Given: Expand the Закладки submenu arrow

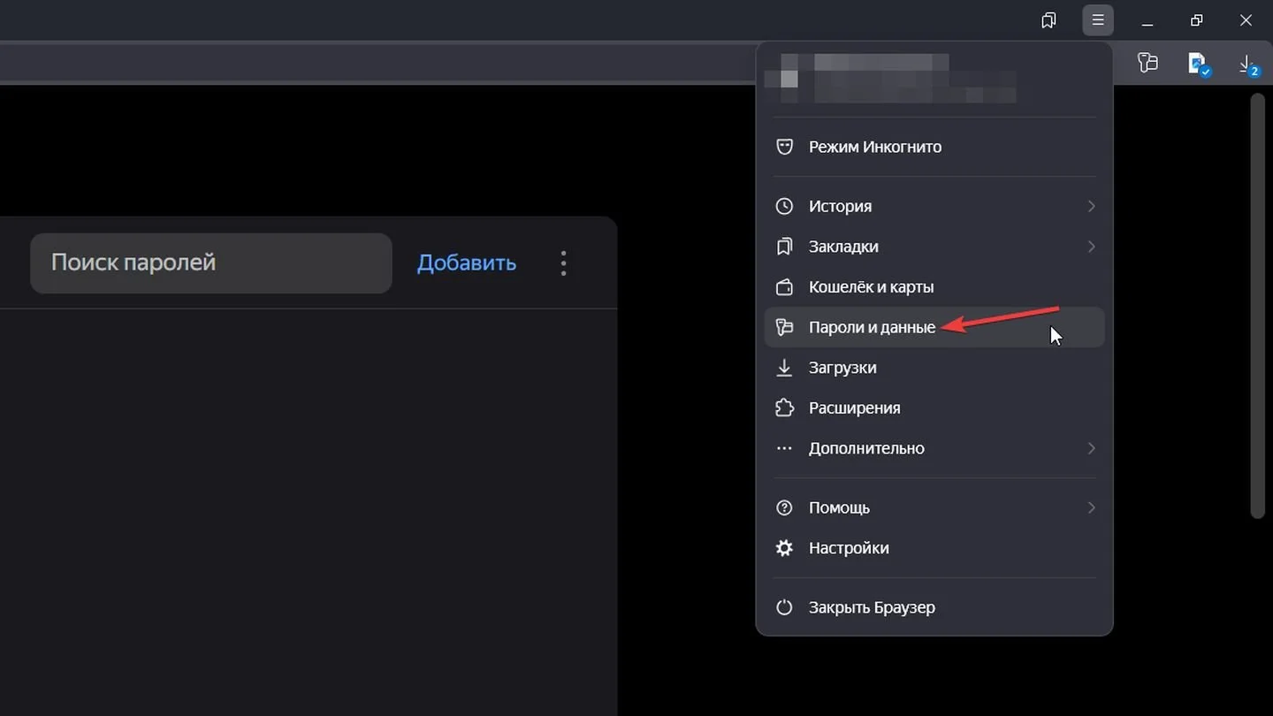Looking at the screenshot, I should click(x=1091, y=247).
